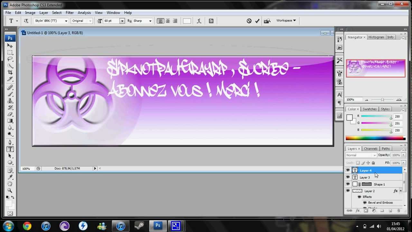This screenshot has height=232, width=412.
Task: Open the Filter menu
Action: tap(70, 13)
